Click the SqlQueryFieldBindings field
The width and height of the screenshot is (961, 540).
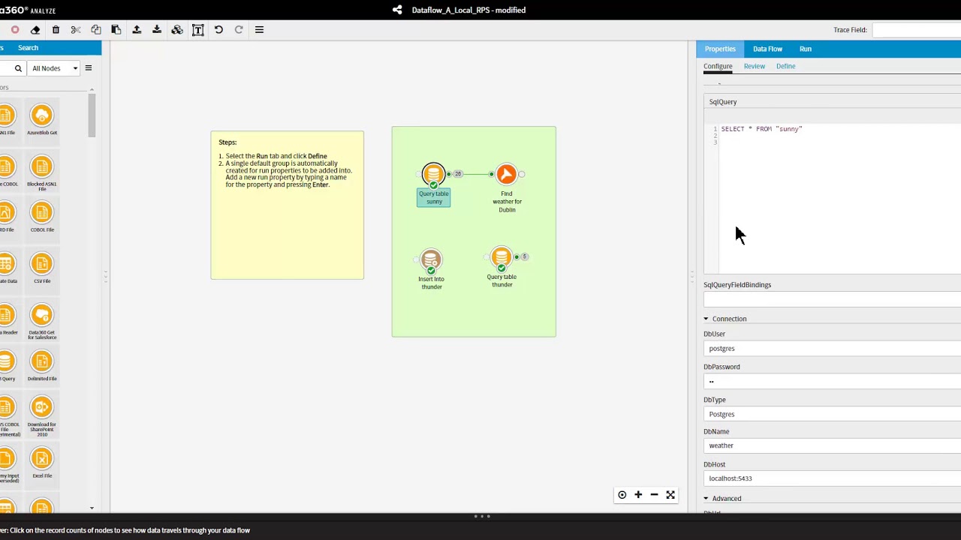tap(832, 299)
